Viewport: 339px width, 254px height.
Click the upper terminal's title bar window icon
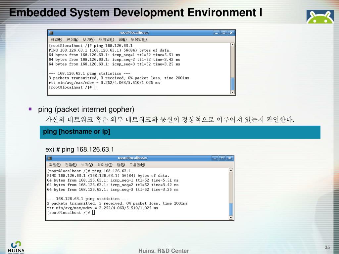(x=51, y=33)
